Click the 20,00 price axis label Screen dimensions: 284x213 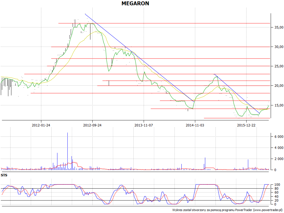pyautogui.click(x=279, y=86)
